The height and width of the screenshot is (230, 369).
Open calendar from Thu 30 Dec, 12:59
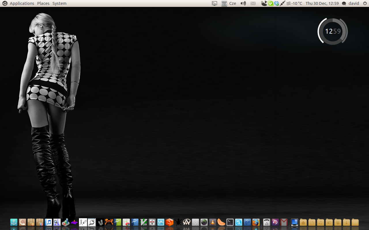322,3
